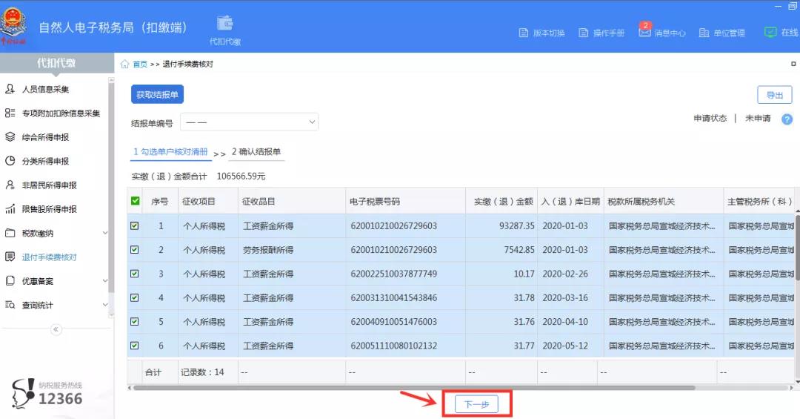The image size is (800, 419).
Task: Expand the 查询统计 sidebar submenu arrow
Action: 104,305
